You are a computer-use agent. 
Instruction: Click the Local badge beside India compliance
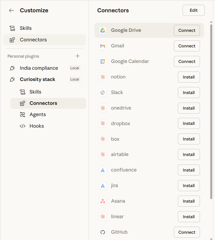coord(75,68)
